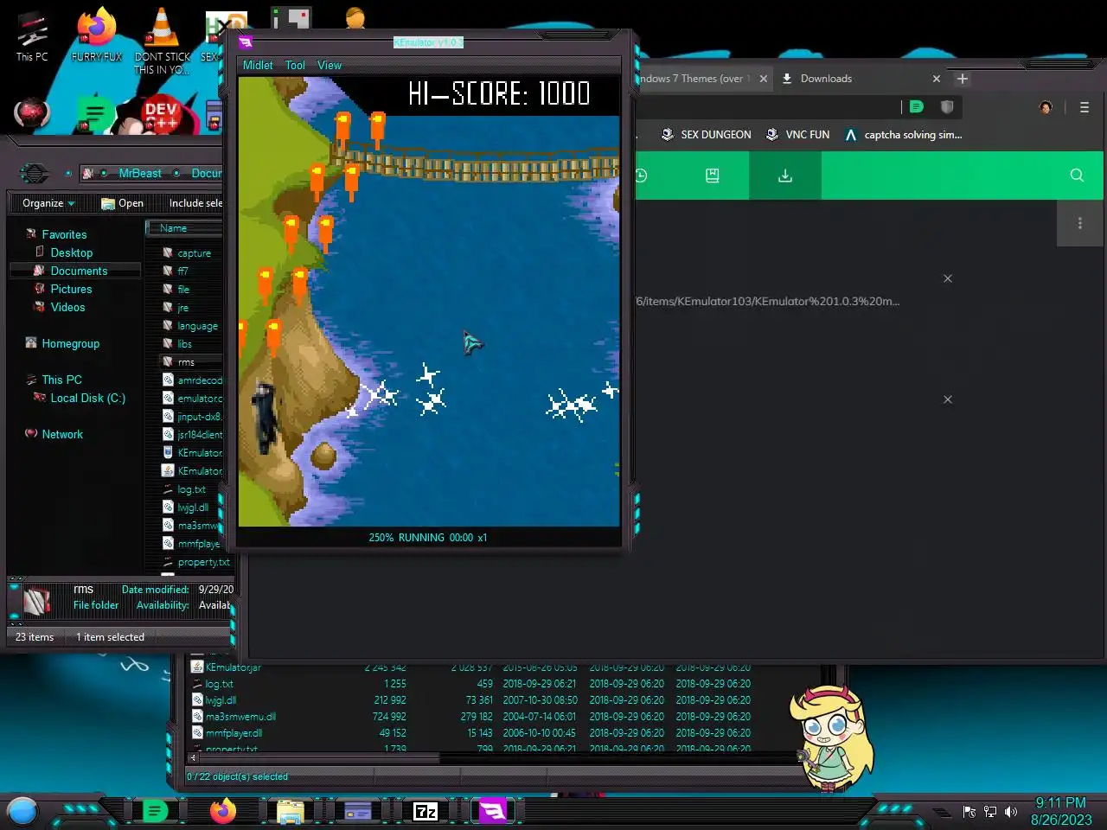
Task: Open the VLC cone desktop shortcut
Action: pyautogui.click(x=162, y=39)
